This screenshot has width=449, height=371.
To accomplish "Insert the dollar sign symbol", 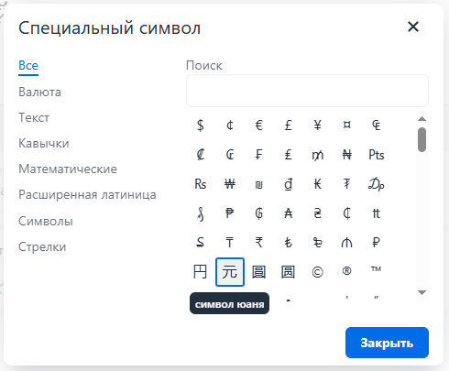I will [x=201, y=125].
